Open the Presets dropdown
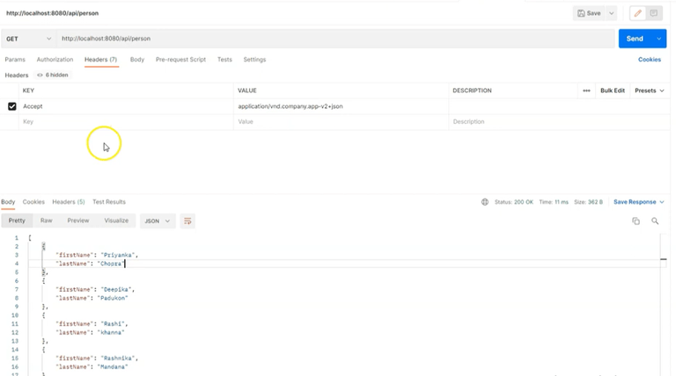Image resolution: width=676 pixels, height=376 pixels. tap(650, 90)
